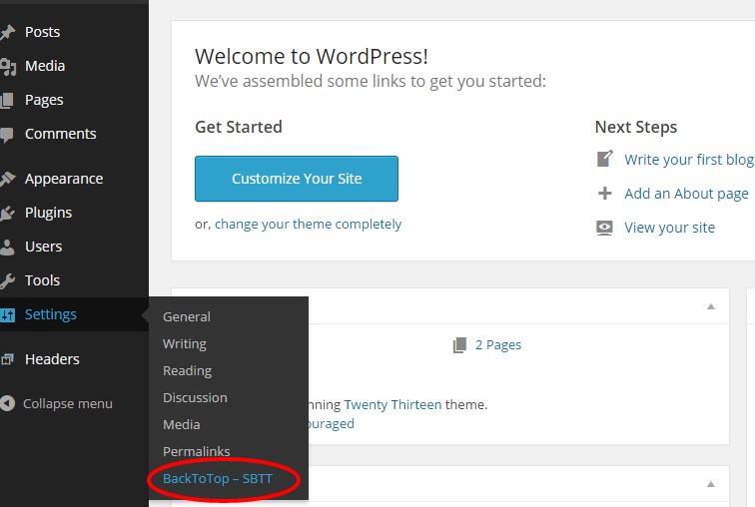Open the 2 Pages link

(498, 345)
